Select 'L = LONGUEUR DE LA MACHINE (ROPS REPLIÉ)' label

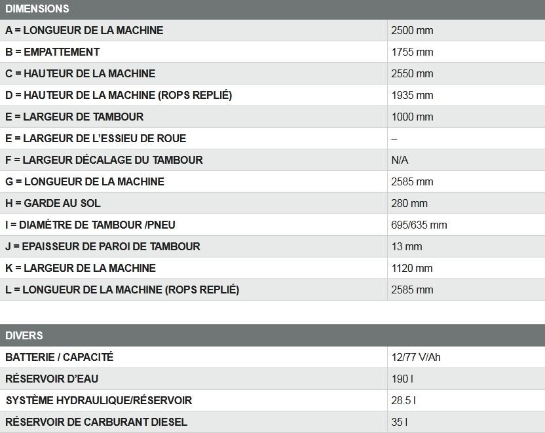click(x=122, y=290)
